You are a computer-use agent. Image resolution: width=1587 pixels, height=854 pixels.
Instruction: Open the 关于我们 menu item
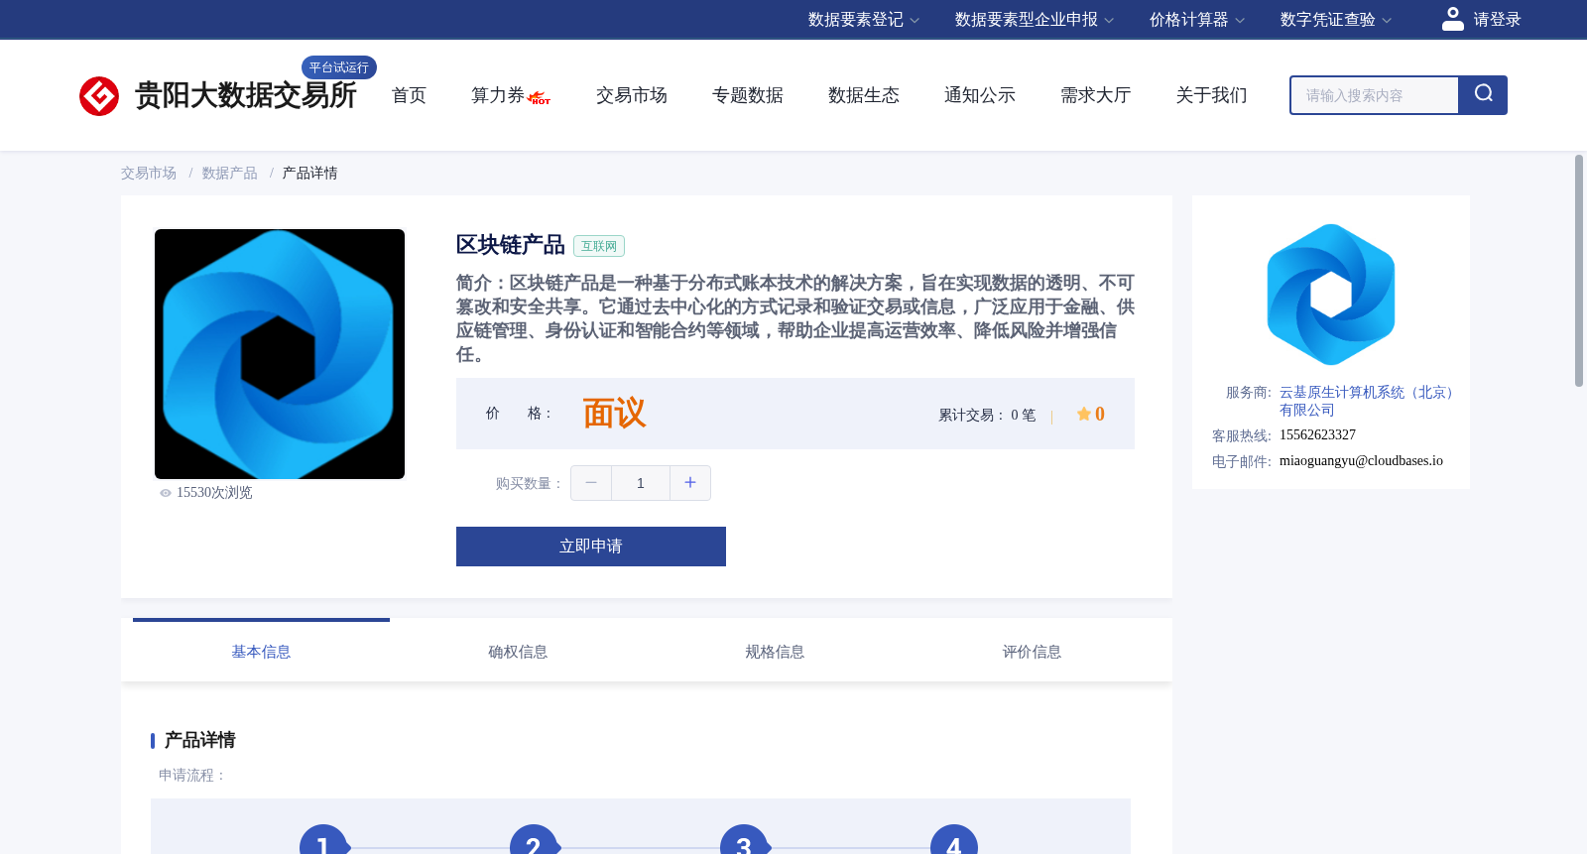[1212, 95]
